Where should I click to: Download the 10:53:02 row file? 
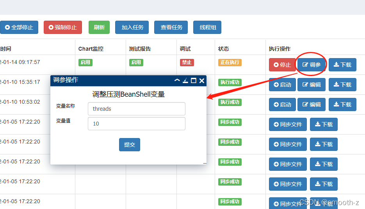tap(342, 104)
